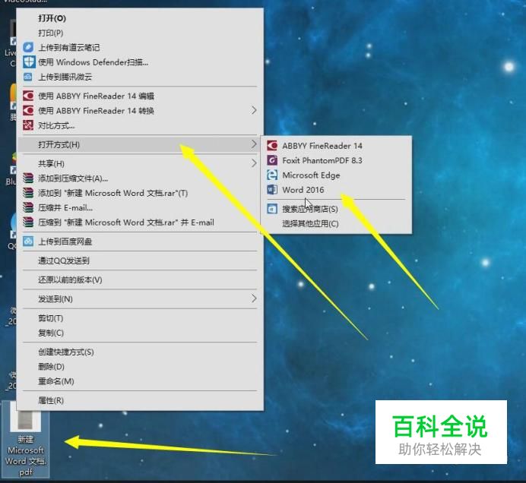Image resolution: width=526 pixels, height=483 pixels.
Task: Click the app store icon beside 搜索应用商店
Action: point(272,209)
